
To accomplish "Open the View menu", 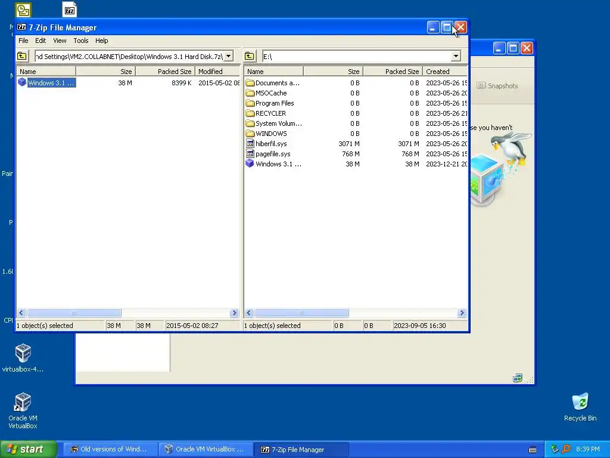I will coord(60,41).
